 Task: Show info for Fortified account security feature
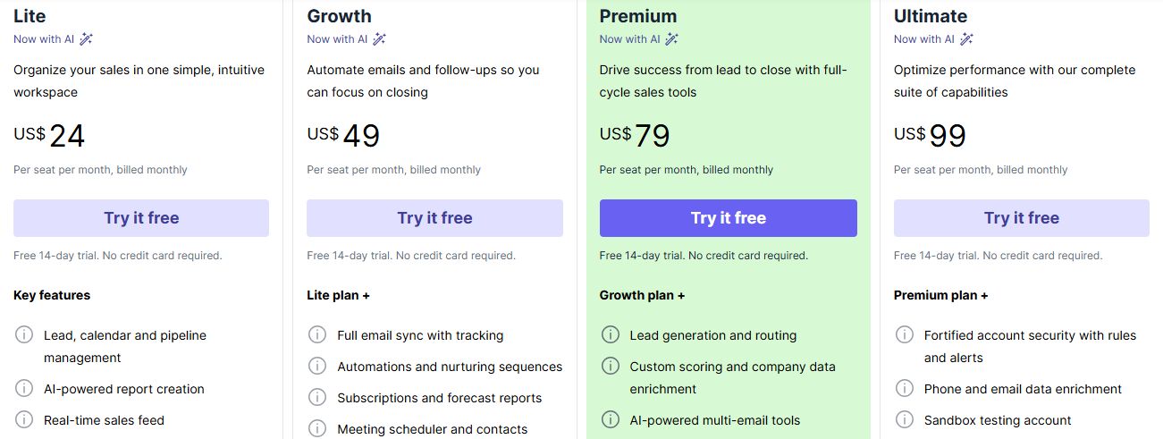[905, 335]
